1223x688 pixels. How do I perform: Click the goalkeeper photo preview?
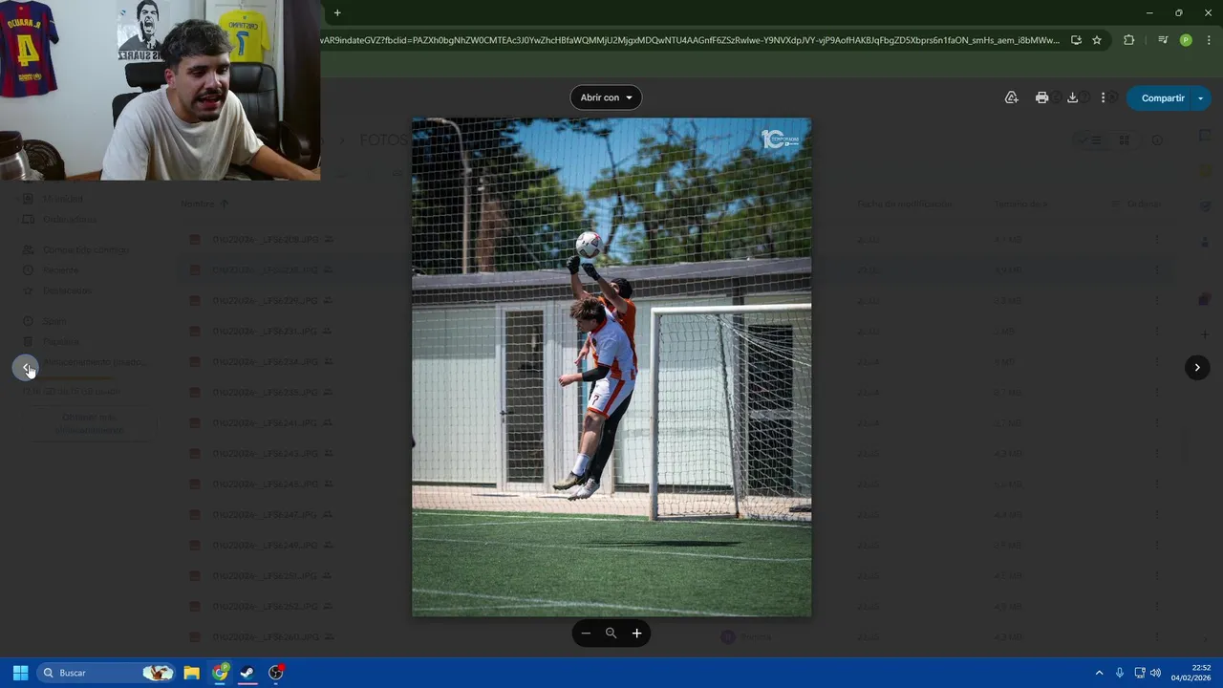[x=611, y=367]
